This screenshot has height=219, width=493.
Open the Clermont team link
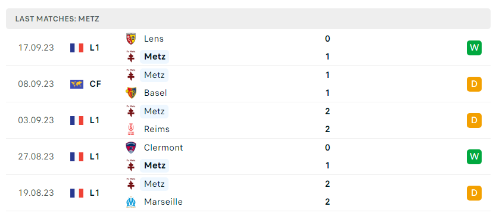click(x=163, y=148)
